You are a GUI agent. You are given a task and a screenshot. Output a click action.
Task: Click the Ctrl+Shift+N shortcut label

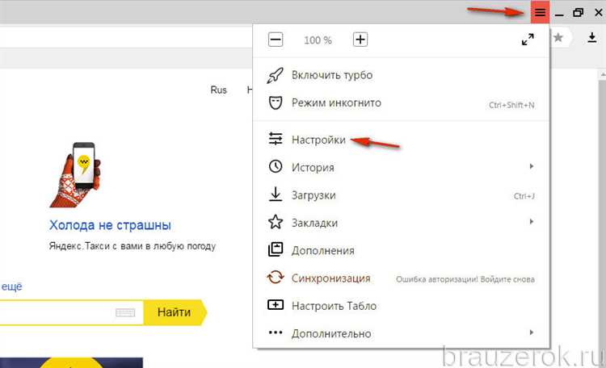tap(511, 105)
